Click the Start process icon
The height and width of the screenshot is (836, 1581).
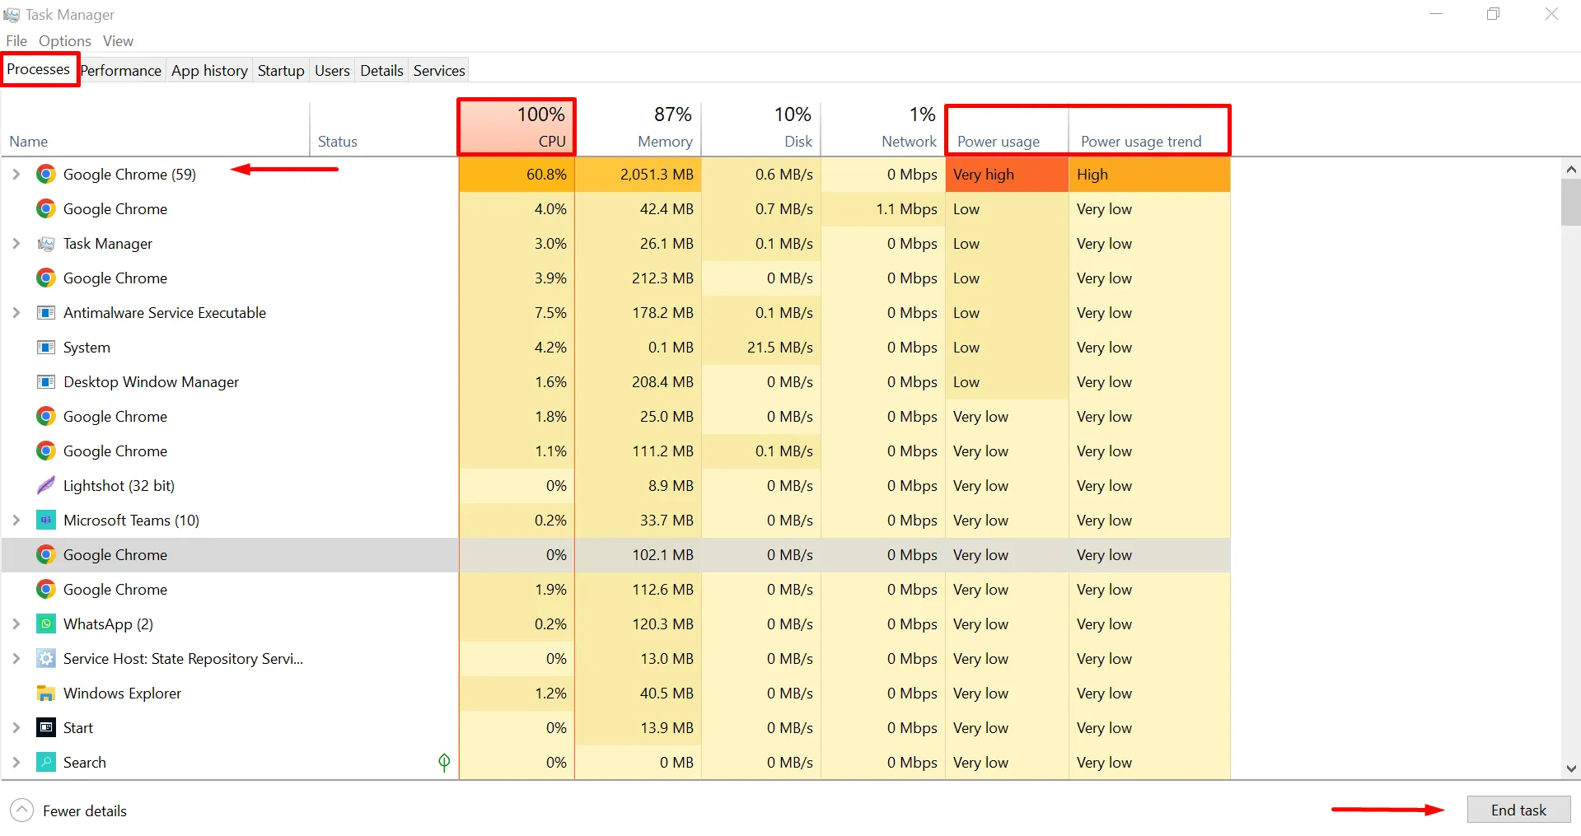(x=46, y=728)
